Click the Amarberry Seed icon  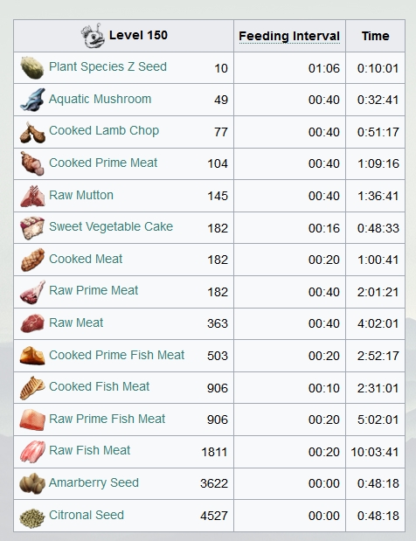32,483
